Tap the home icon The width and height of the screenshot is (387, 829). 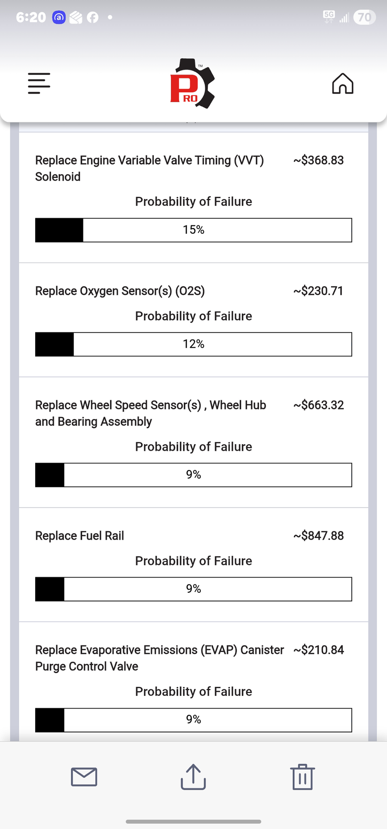tap(343, 83)
